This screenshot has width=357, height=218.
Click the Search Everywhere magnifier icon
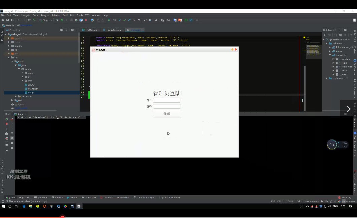point(156,20)
